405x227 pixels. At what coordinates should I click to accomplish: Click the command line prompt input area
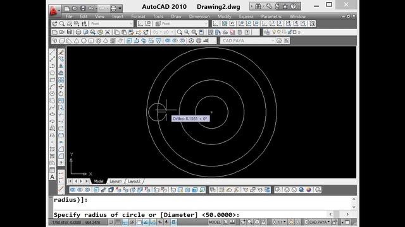[x=201, y=214]
